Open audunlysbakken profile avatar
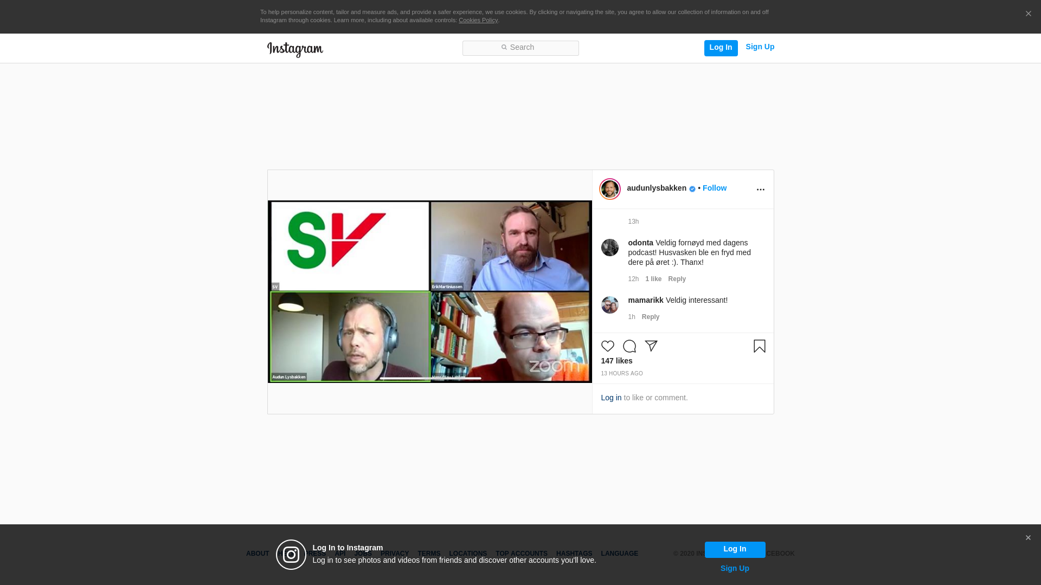The image size is (1041, 585). (610, 189)
